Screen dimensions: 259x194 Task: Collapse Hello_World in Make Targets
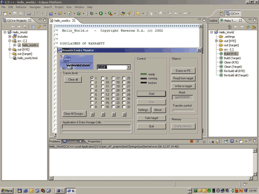click(212, 32)
